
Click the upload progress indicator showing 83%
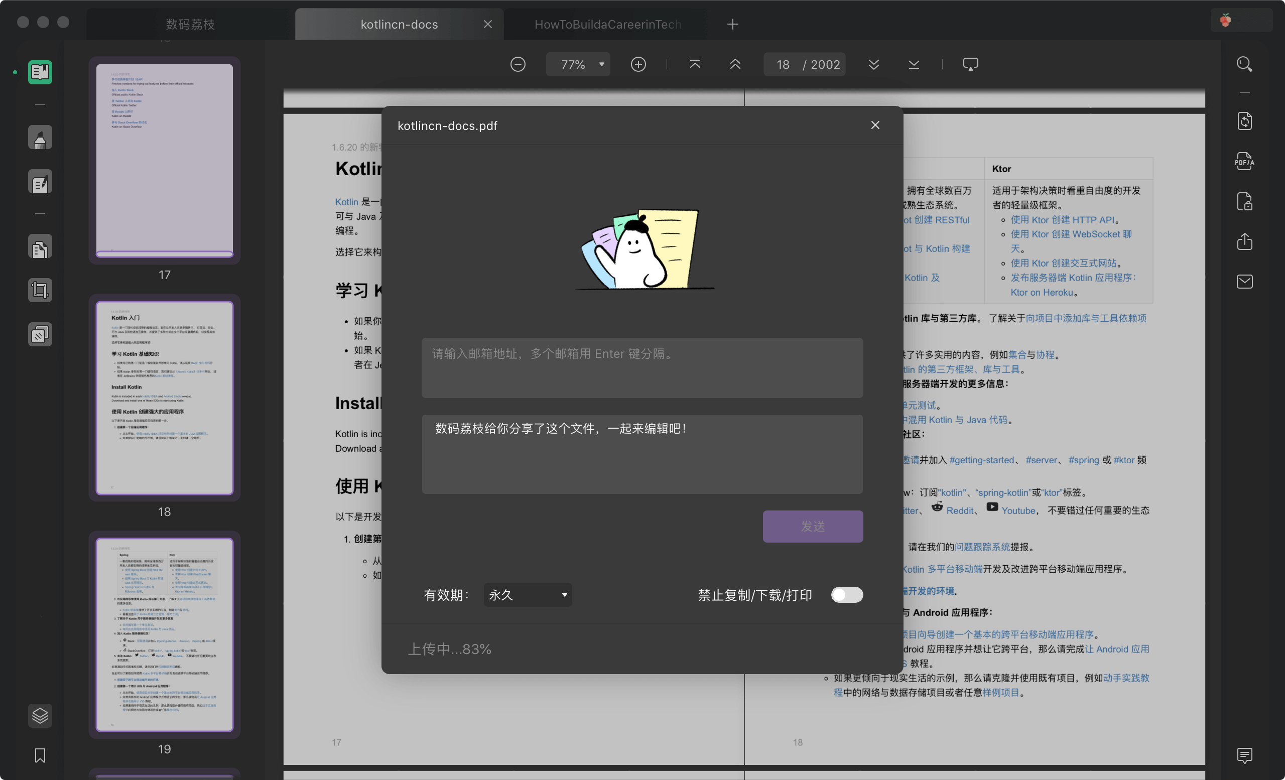click(450, 648)
